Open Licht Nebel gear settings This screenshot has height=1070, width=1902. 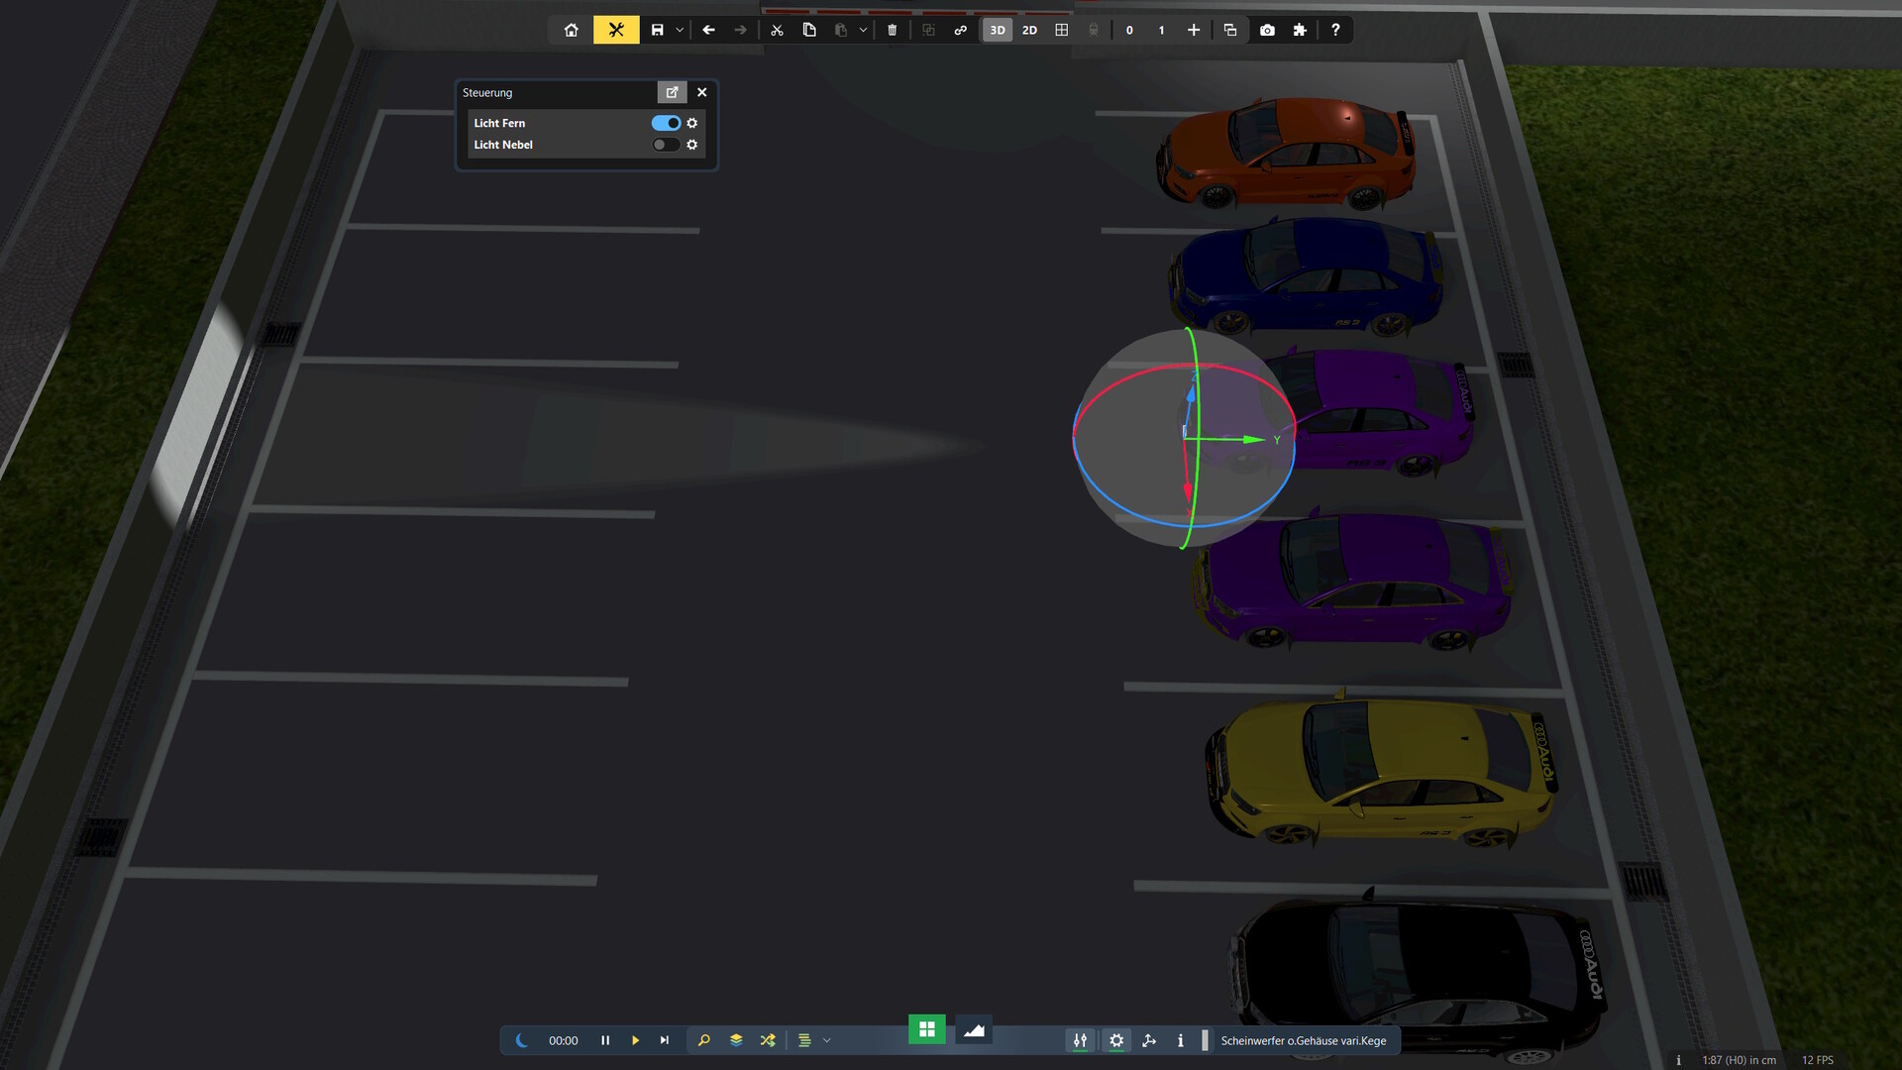point(692,145)
